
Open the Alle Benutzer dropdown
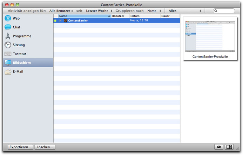pyautogui.click(x=61, y=11)
